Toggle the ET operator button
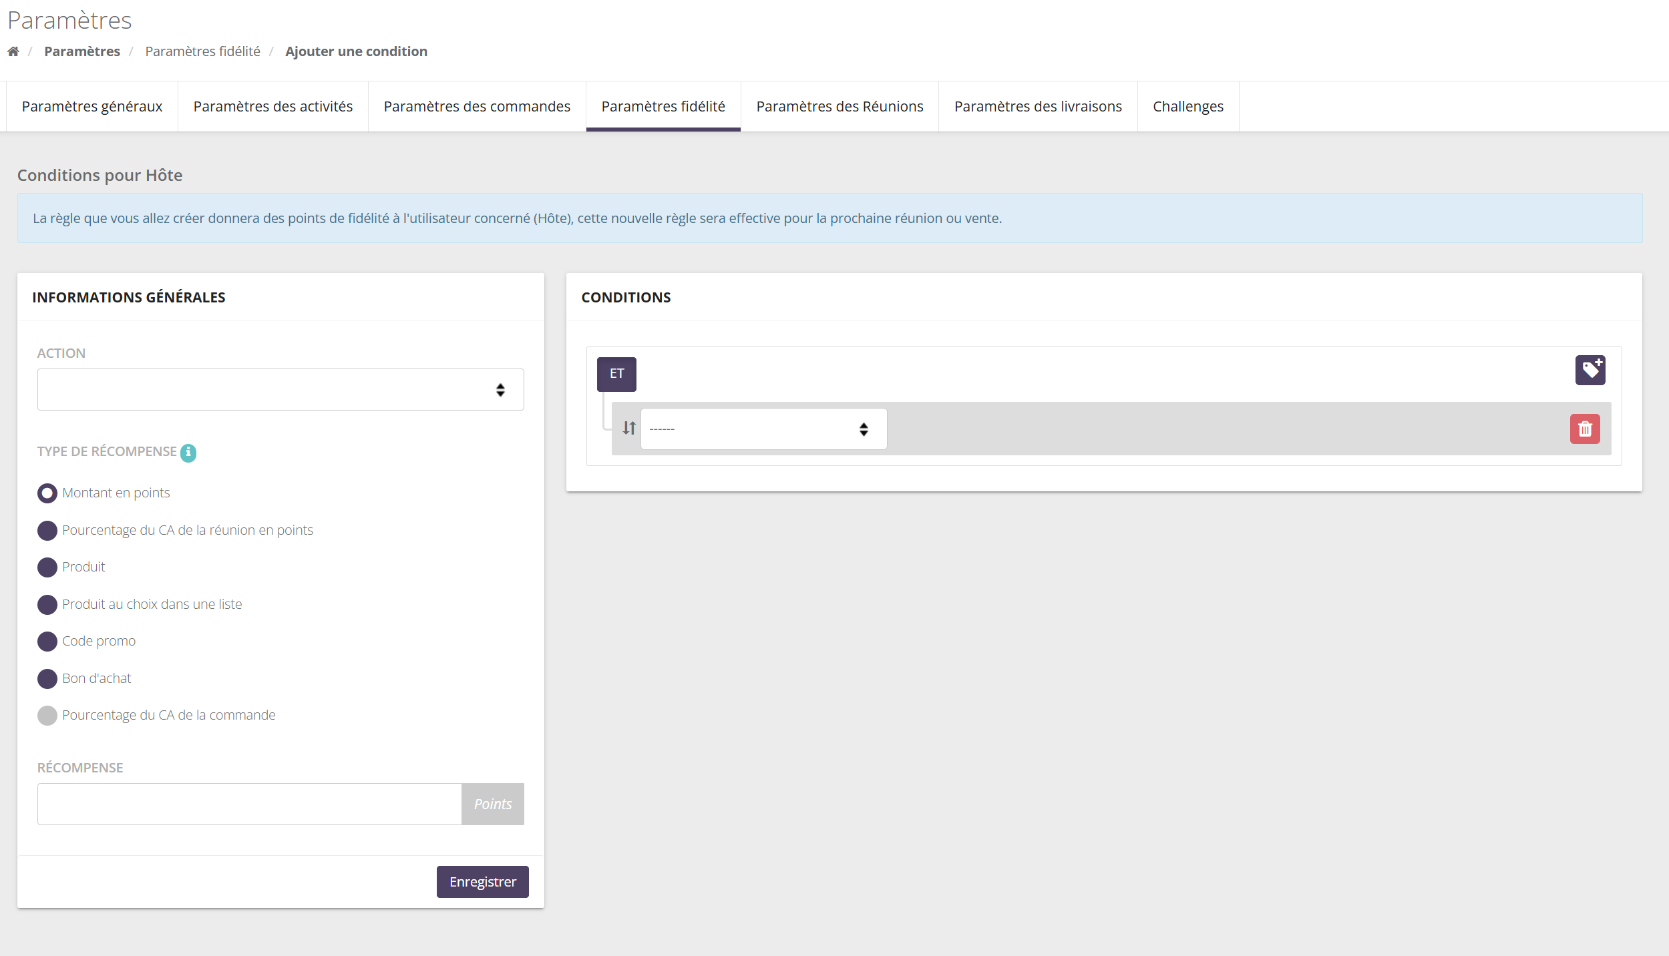This screenshot has height=956, width=1669. coord(616,374)
